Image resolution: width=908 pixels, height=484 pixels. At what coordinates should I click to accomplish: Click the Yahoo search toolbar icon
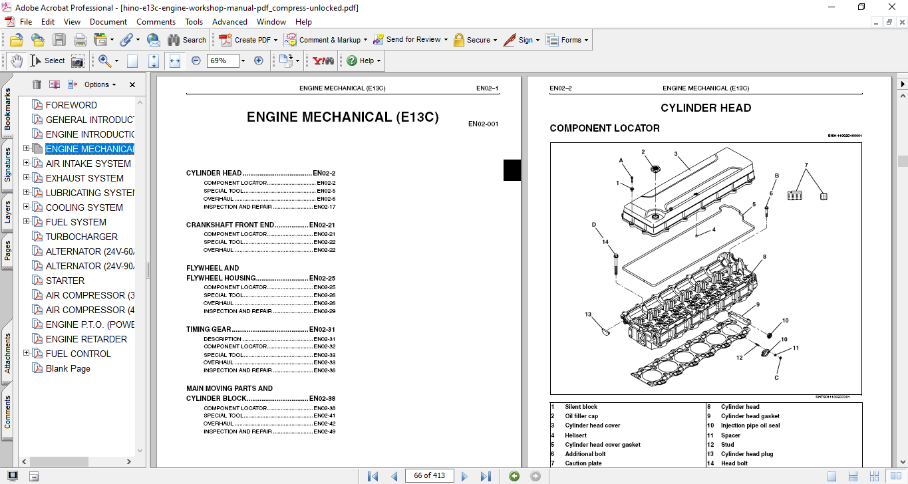323,60
